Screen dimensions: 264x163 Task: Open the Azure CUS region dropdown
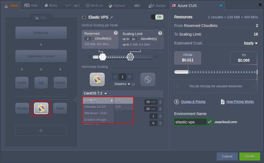(197, 6)
